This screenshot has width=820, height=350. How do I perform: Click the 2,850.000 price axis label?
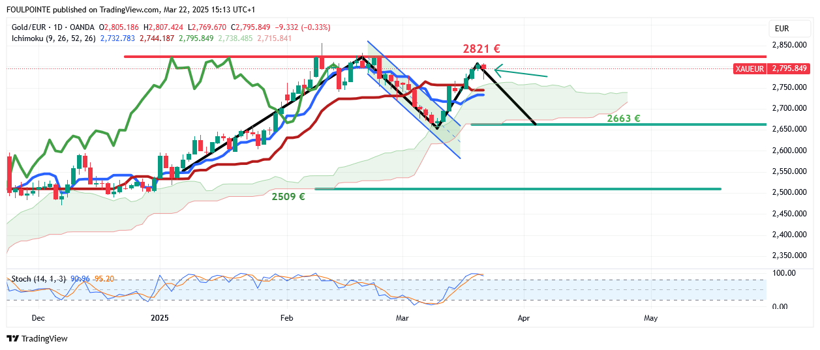coord(788,45)
